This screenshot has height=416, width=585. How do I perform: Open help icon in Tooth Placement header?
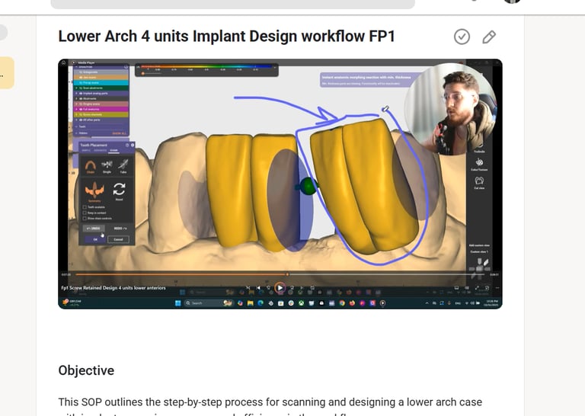click(x=127, y=145)
